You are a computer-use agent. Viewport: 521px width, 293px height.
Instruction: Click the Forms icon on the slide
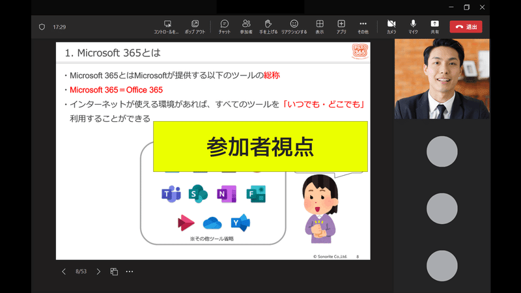click(256, 193)
